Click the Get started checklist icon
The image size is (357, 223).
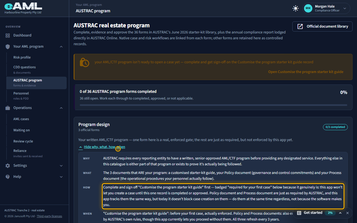(x=299, y=213)
